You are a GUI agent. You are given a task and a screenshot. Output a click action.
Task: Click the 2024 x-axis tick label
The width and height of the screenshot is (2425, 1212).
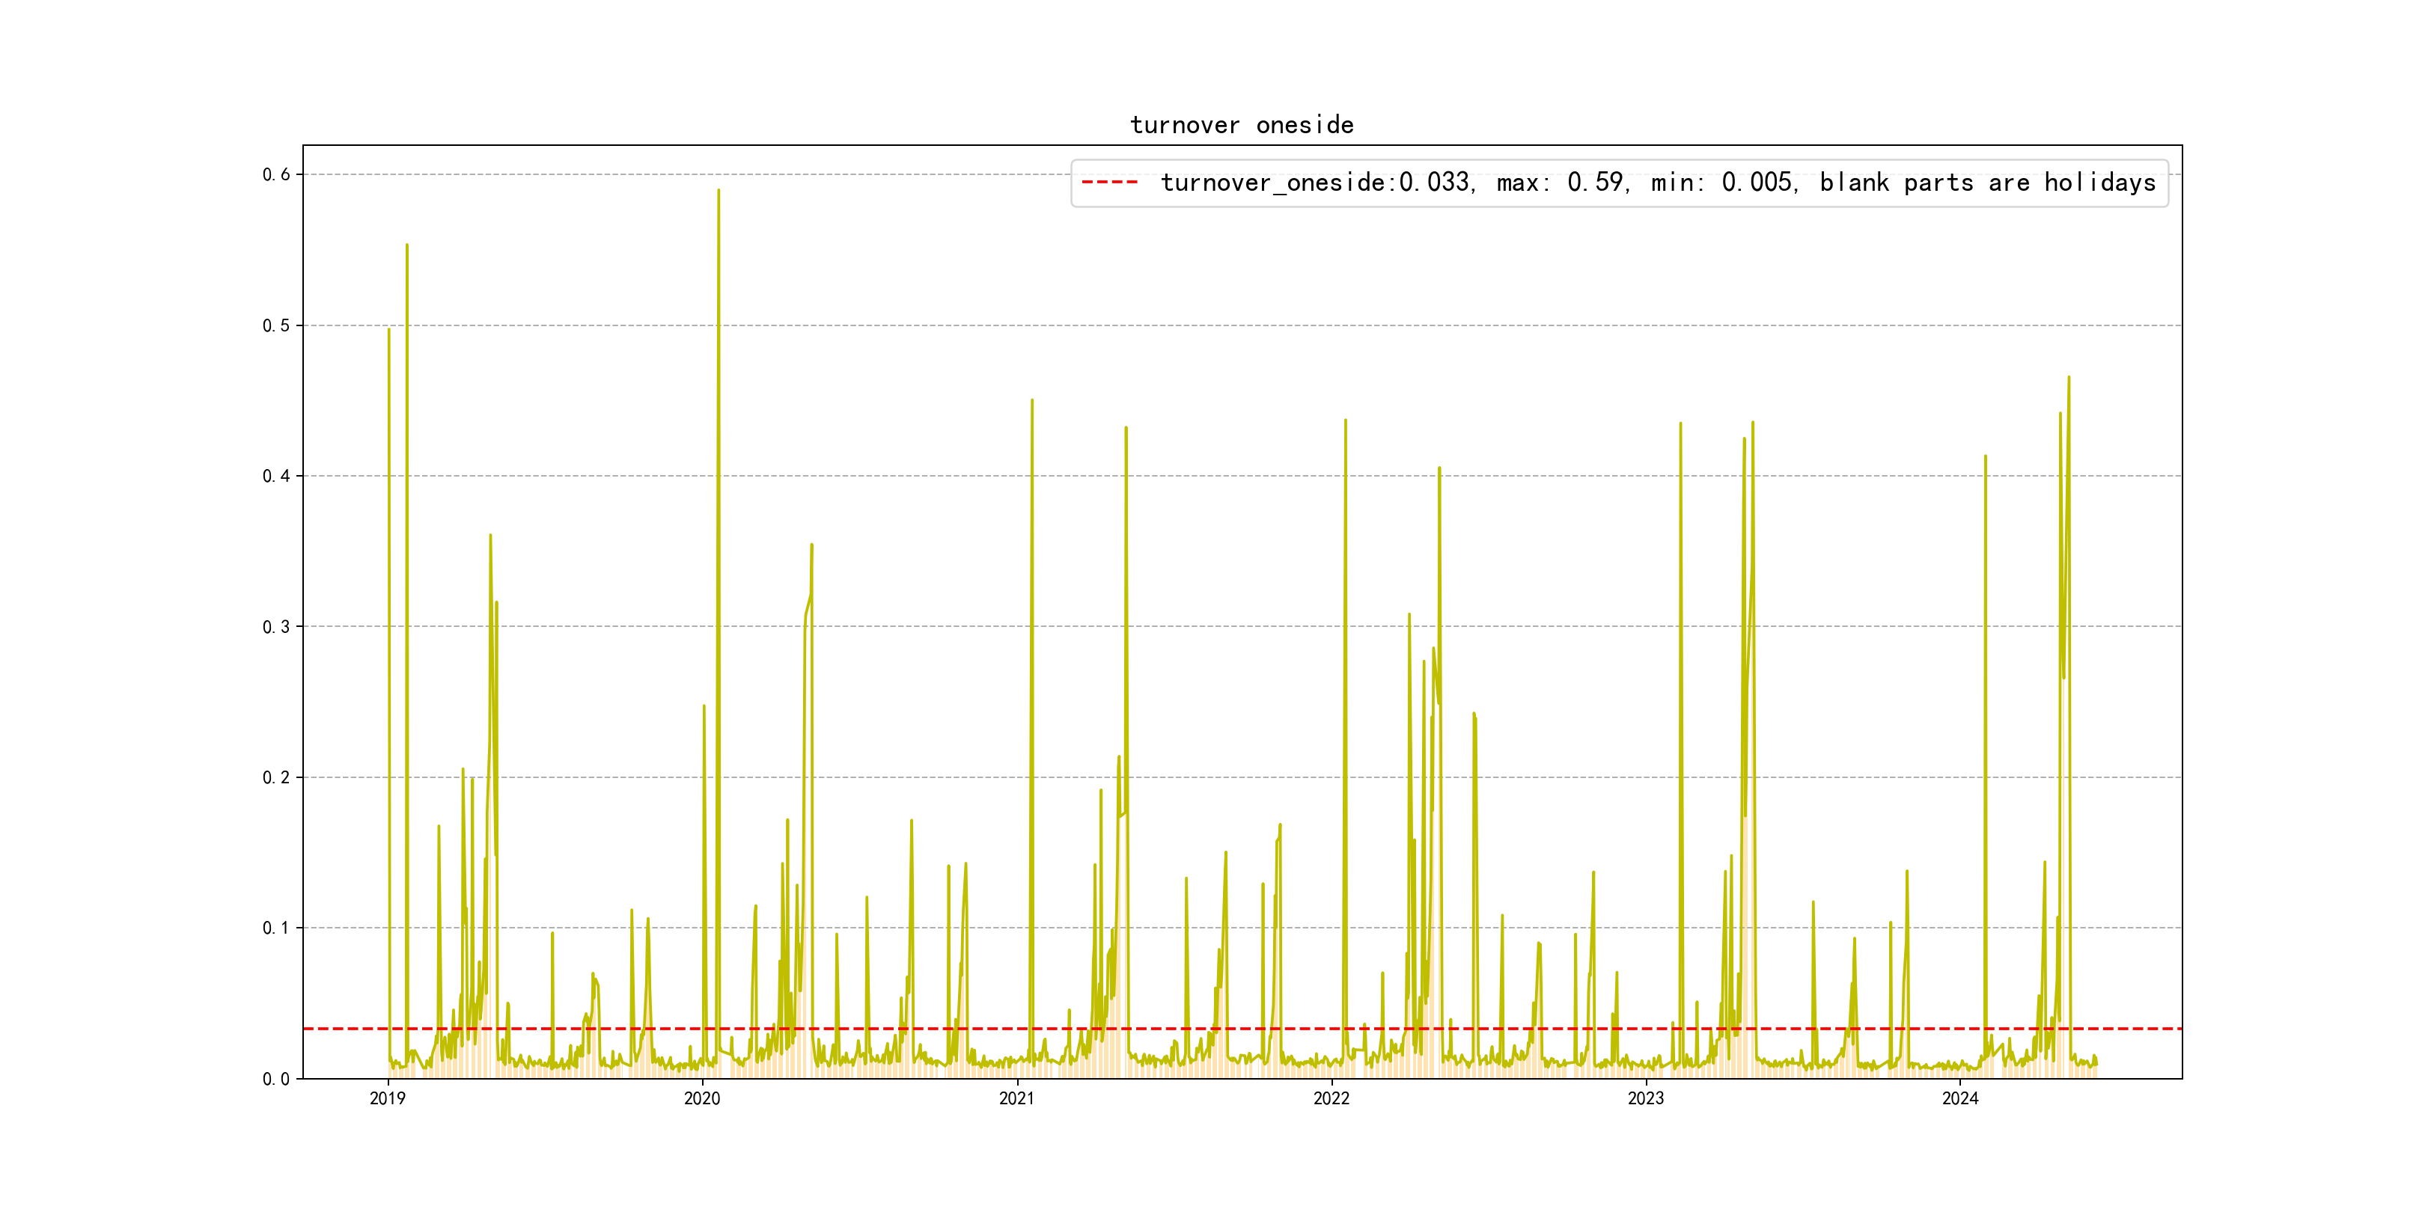[x=1960, y=1098]
